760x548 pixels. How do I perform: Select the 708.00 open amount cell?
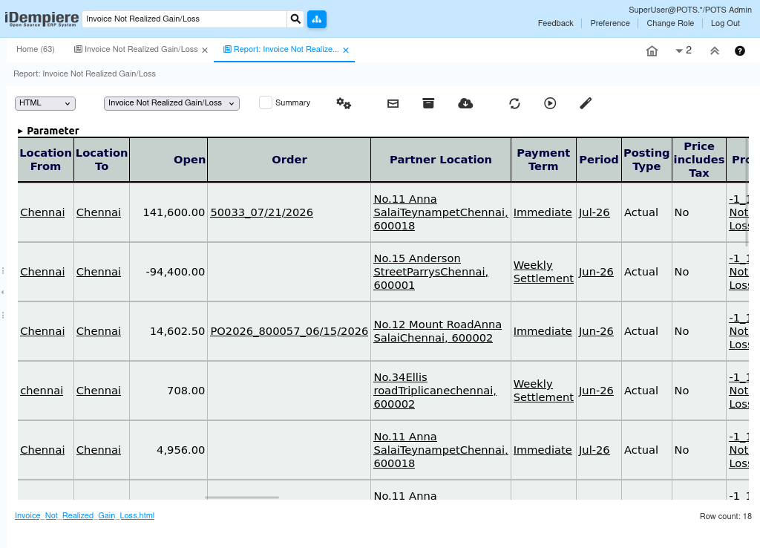tap(168, 391)
